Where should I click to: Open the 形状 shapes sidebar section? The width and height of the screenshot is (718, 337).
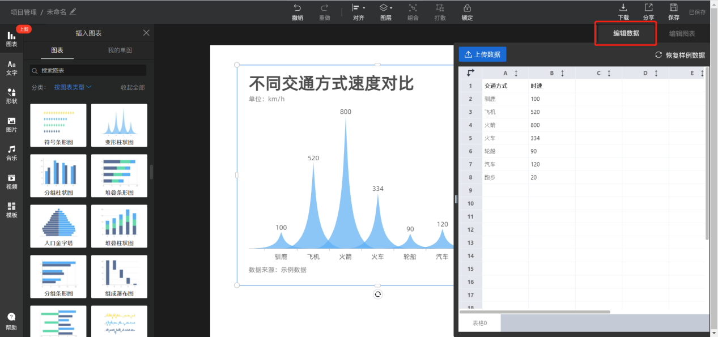click(11, 96)
